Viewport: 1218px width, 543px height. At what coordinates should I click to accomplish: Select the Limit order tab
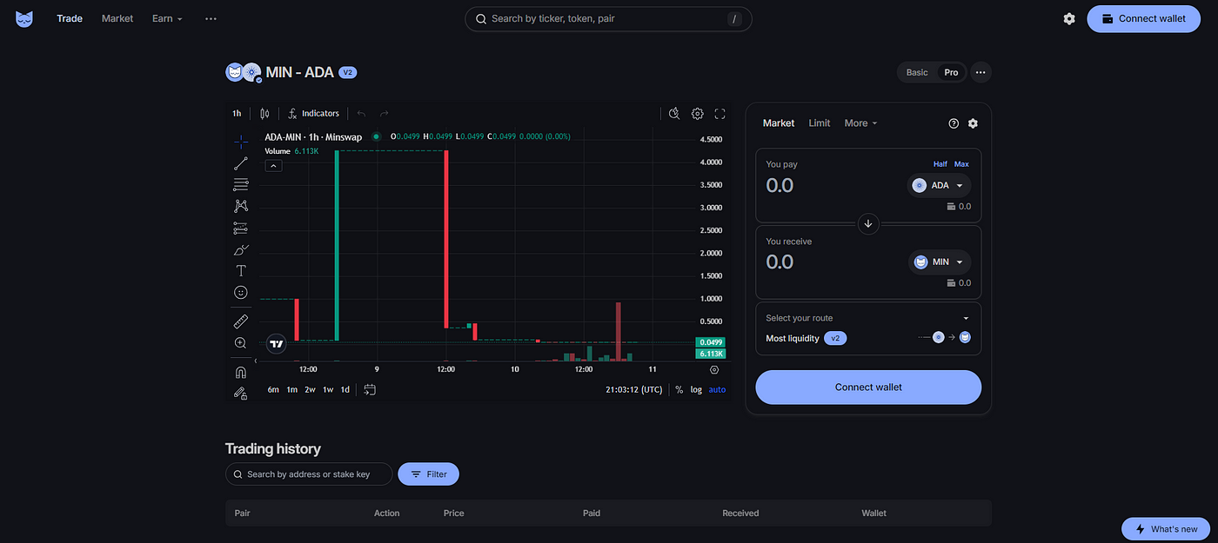click(x=820, y=123)
